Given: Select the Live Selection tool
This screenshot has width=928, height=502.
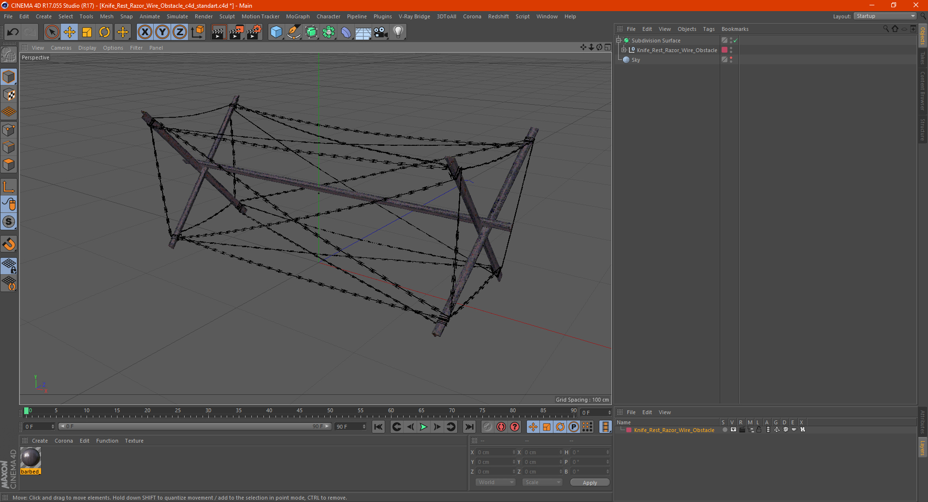Looking at the screenshot, I should (52, 32).
